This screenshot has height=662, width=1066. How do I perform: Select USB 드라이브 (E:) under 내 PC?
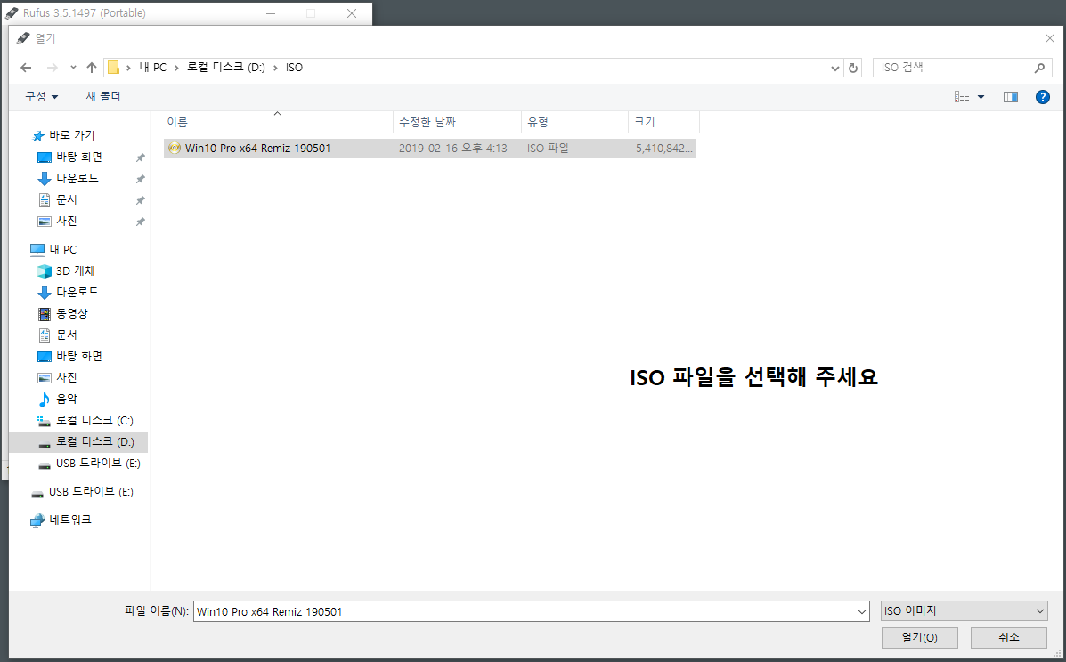pos(98,463)
